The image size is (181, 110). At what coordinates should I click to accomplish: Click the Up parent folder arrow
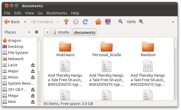(66, 22)
